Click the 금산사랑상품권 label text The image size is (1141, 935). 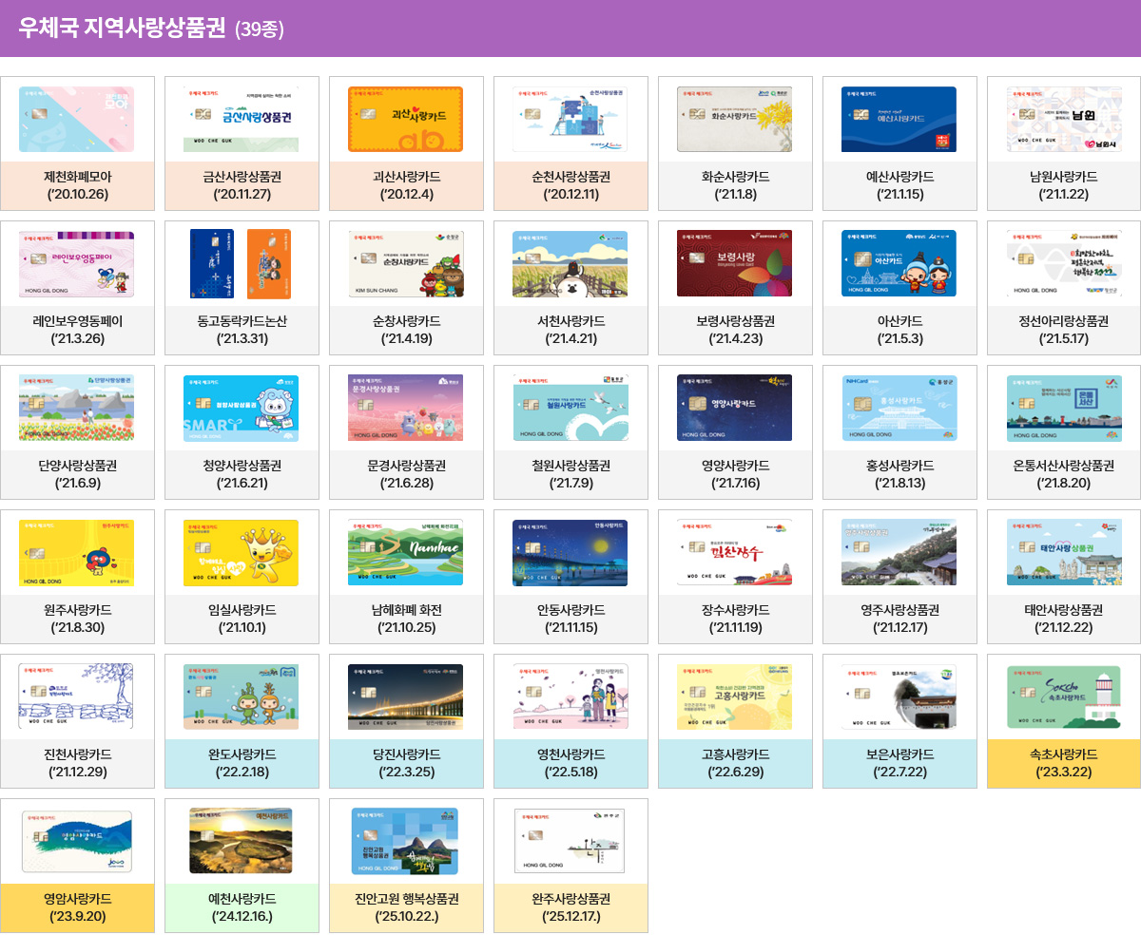242,177
